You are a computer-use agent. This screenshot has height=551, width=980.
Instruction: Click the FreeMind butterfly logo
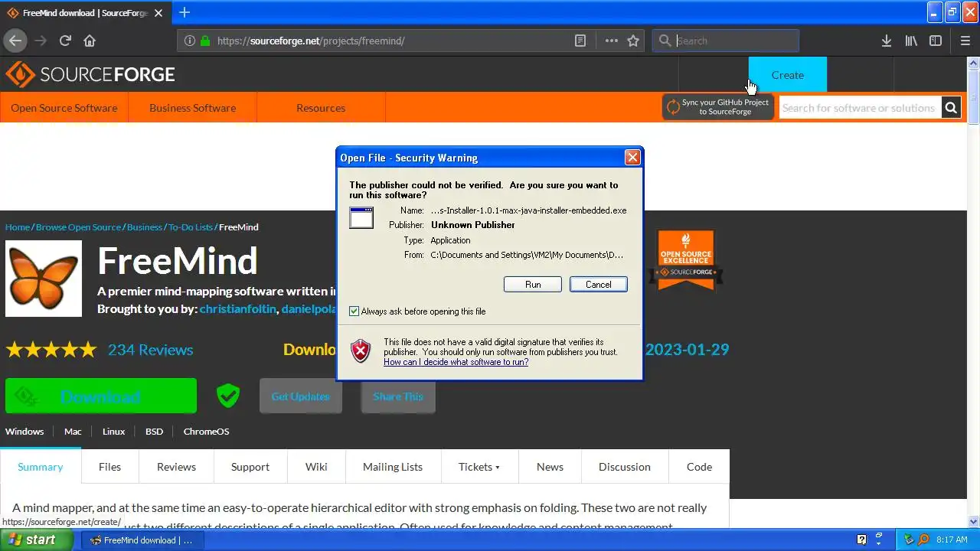pos(44,279)
